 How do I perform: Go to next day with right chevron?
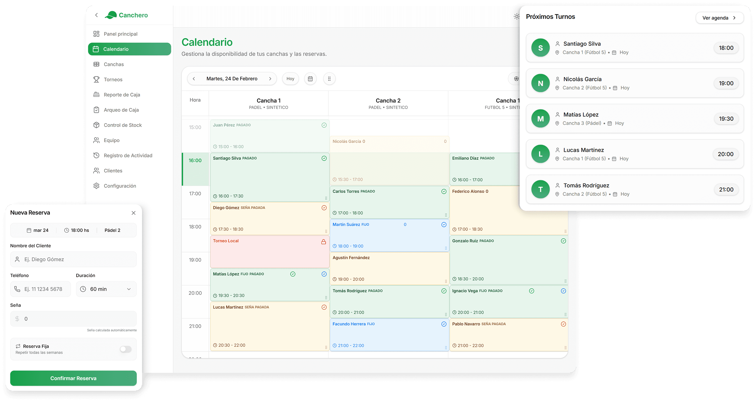click(270, 79)
